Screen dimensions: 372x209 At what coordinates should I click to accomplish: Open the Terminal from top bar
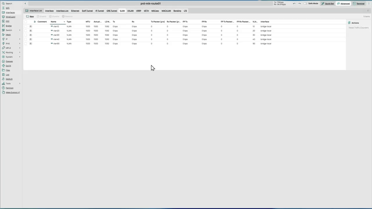tap(359, 3)
